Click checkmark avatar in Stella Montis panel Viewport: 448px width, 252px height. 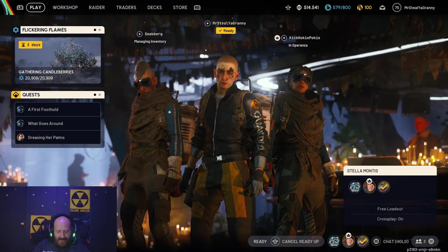384,187
